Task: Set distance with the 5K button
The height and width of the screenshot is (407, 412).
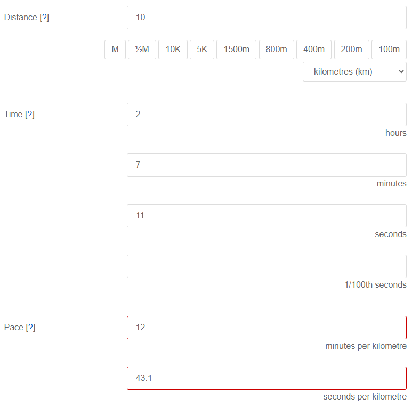Action: pyautogui.click(x=202, y=50)
